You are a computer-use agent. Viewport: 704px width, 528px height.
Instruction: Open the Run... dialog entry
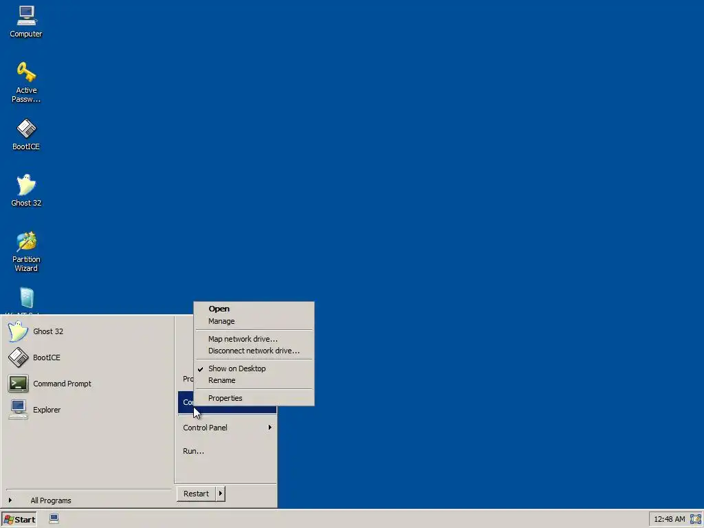coord(227,451)
